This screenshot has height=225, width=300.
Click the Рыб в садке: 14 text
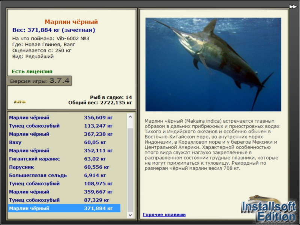(x=111, y=97)
